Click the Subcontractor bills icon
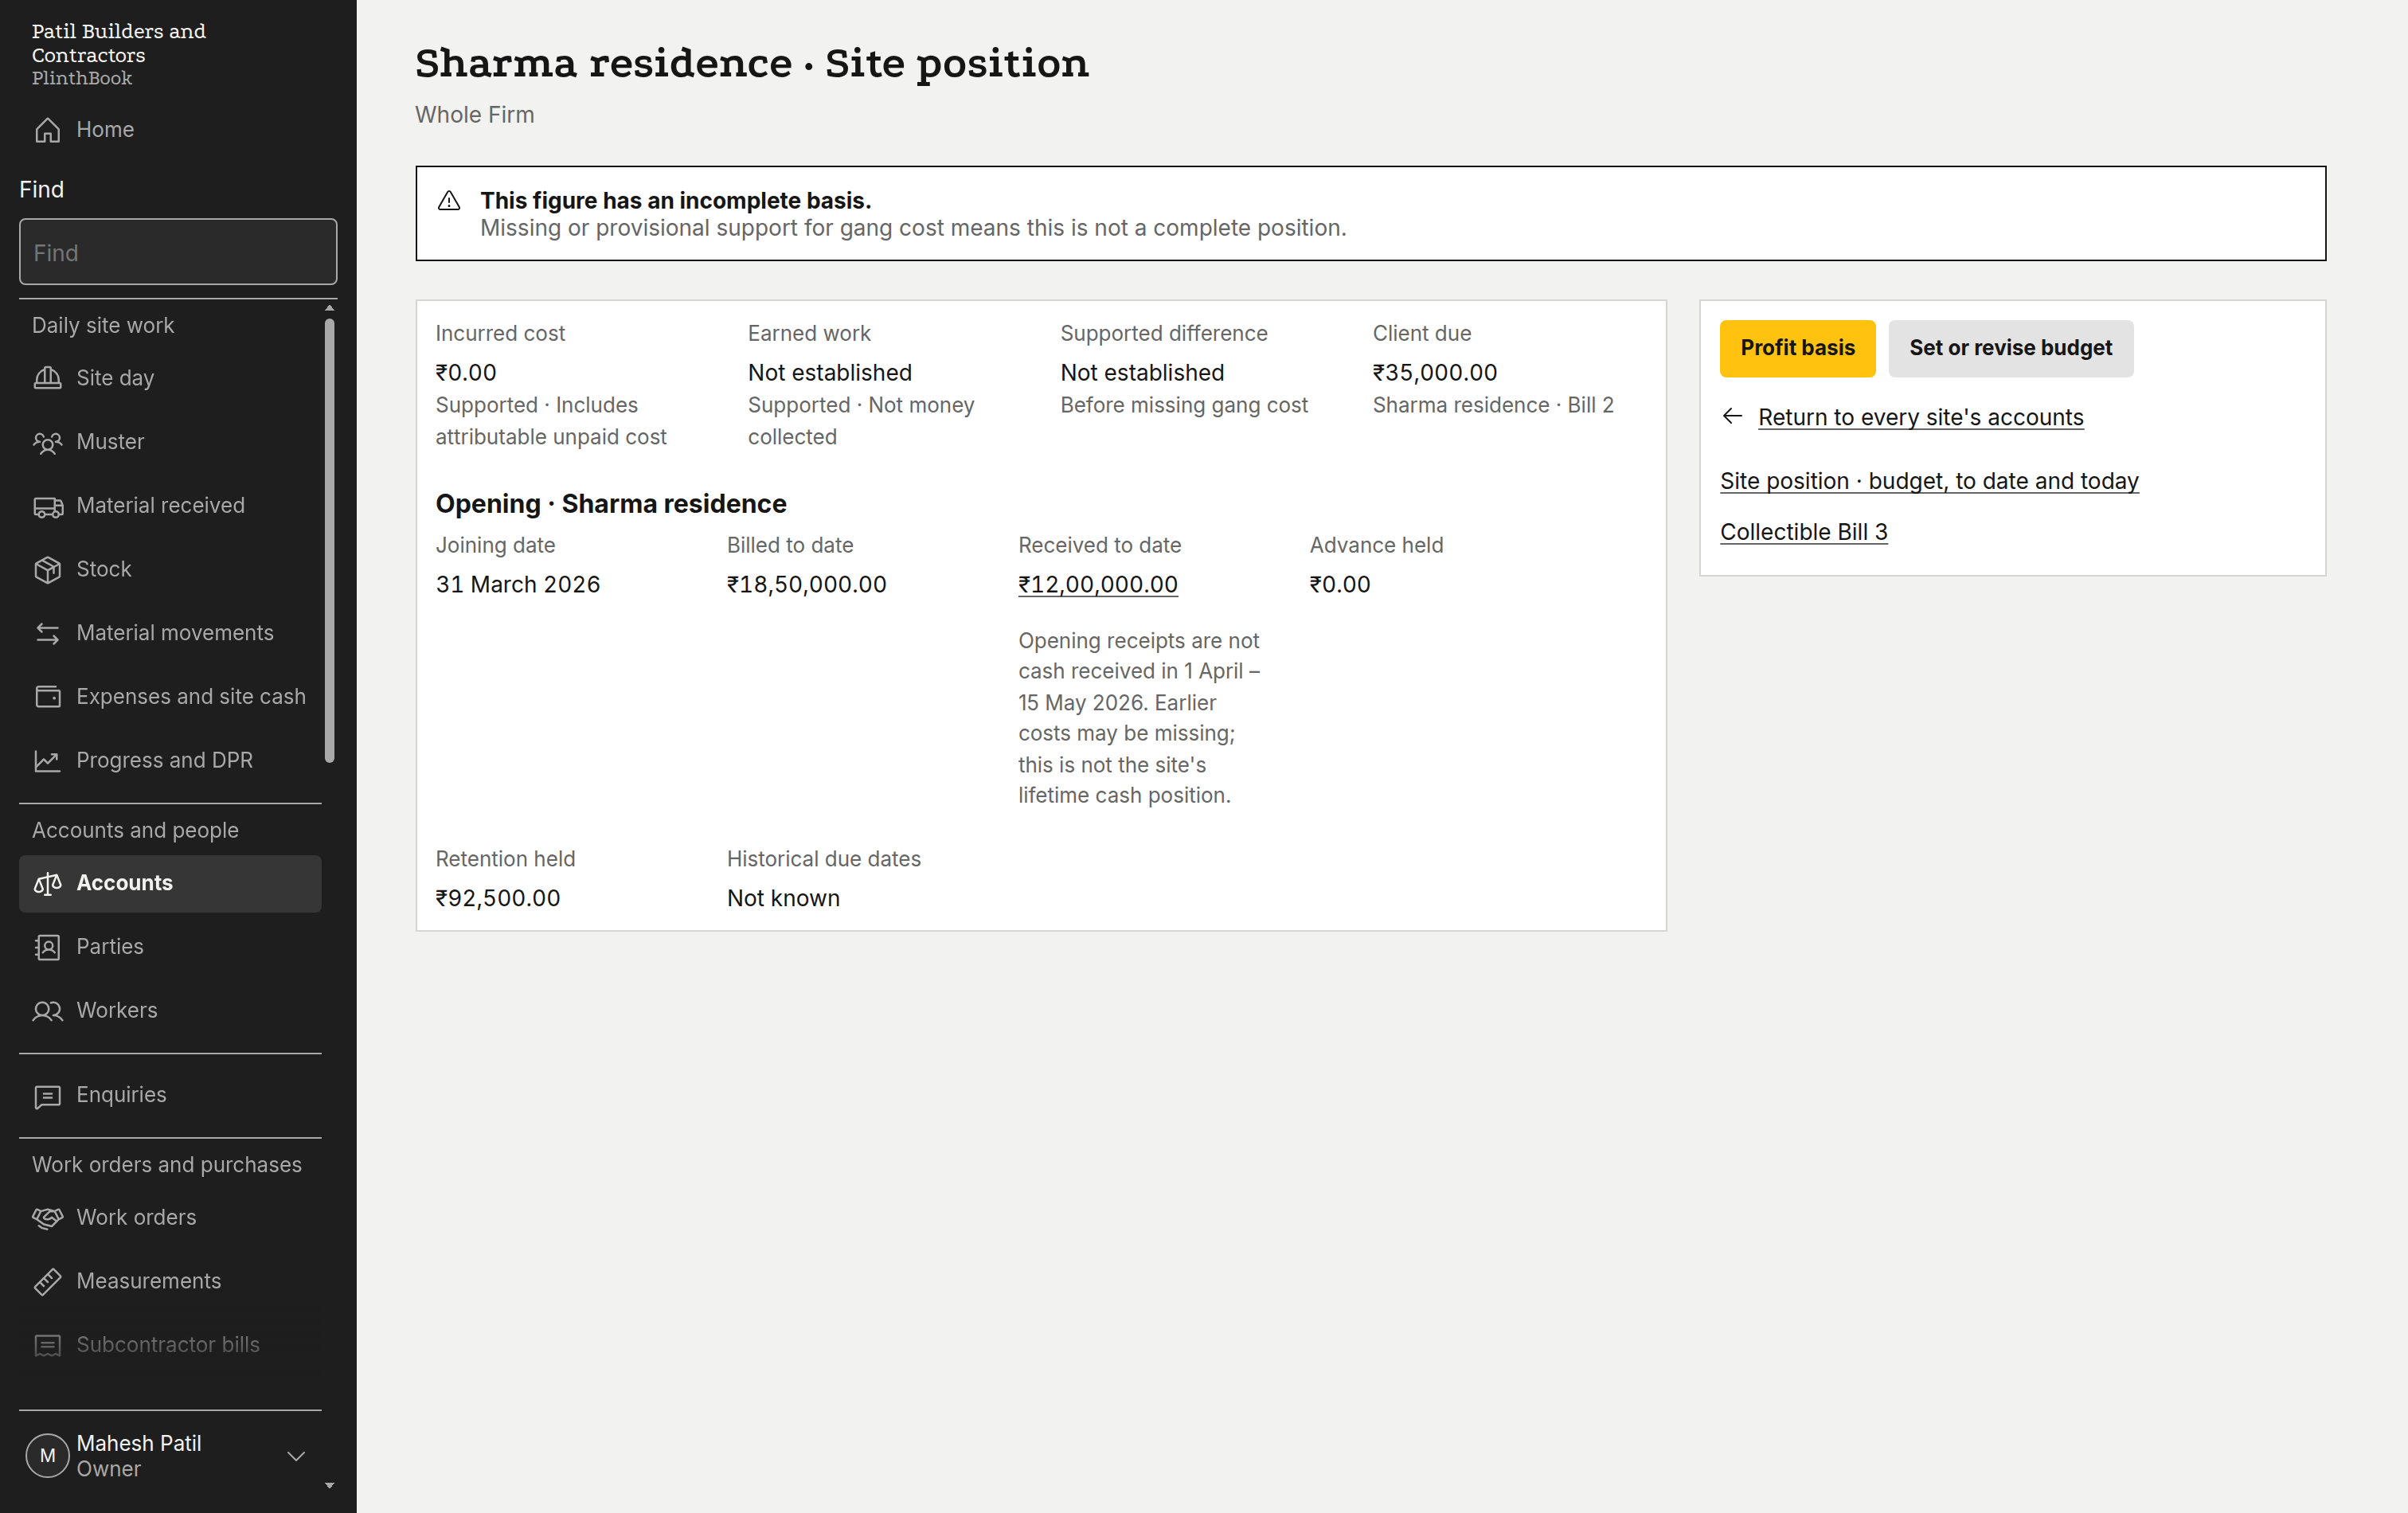 tap(47, 1345)
